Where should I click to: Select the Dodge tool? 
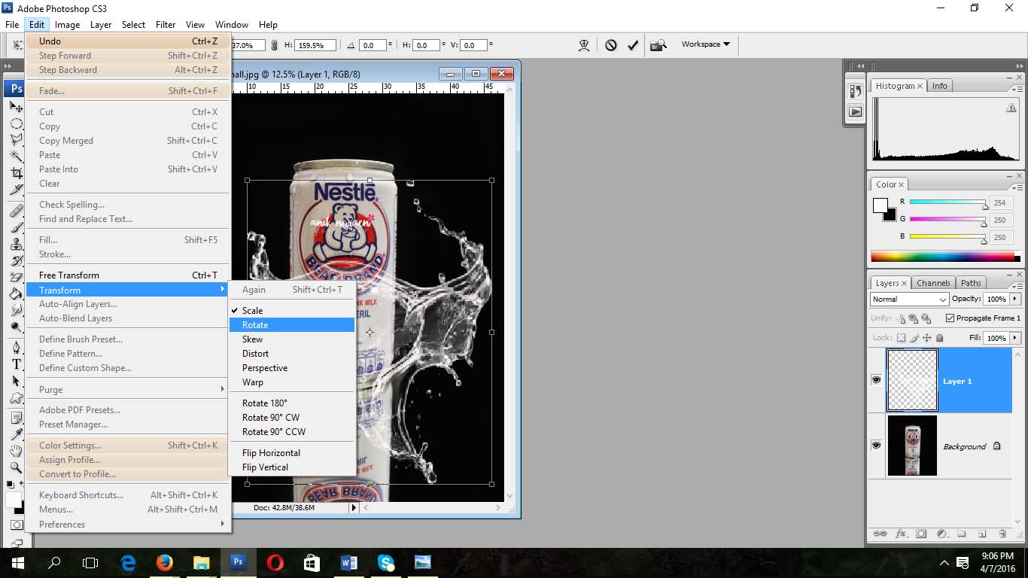tap(16, 327)
